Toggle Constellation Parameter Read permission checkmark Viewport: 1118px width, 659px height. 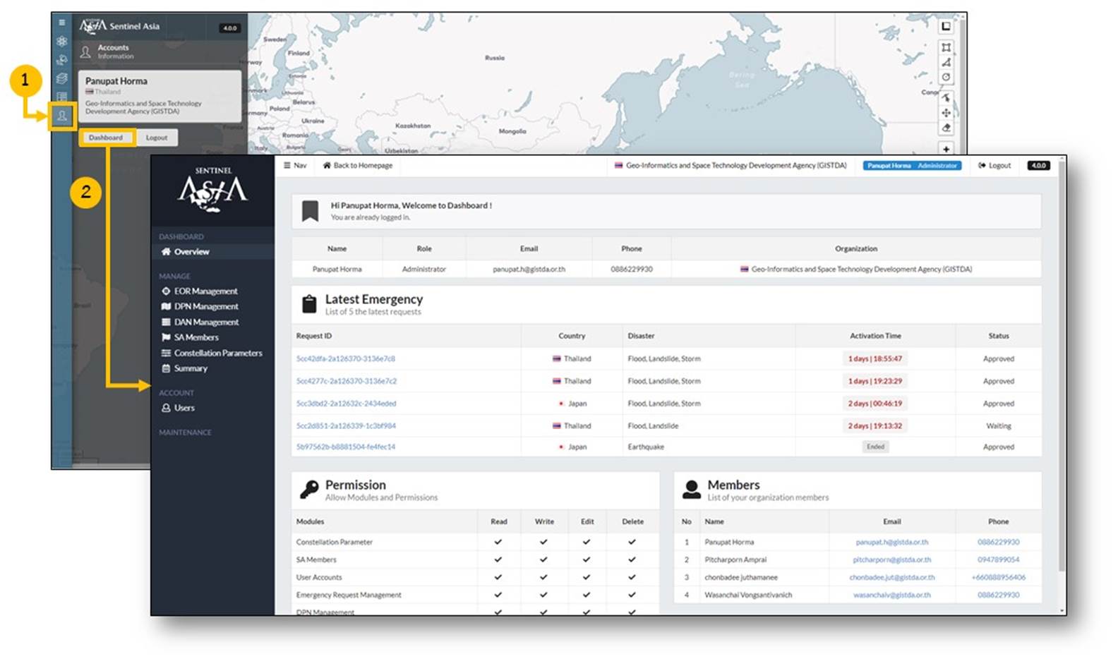(498, 542)
